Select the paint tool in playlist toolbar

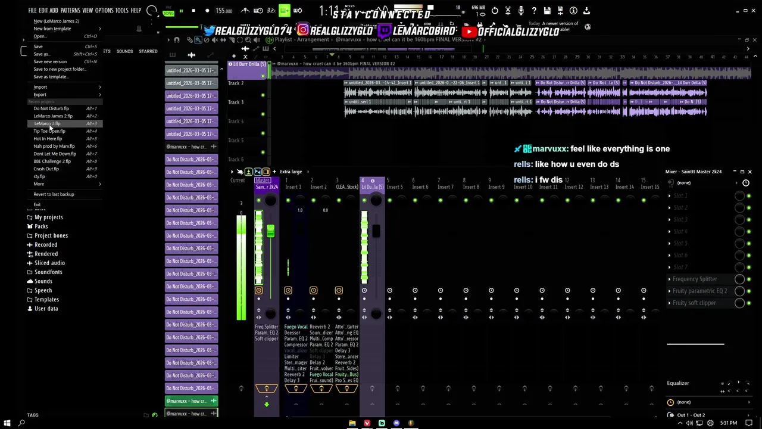(198, 40)
